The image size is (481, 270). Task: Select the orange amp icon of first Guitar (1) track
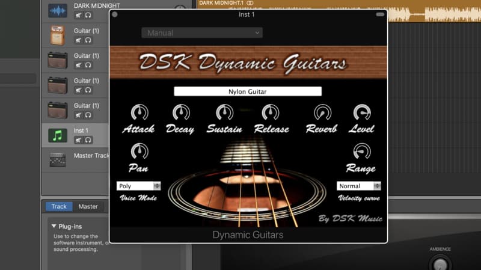(x=57, y=35)
